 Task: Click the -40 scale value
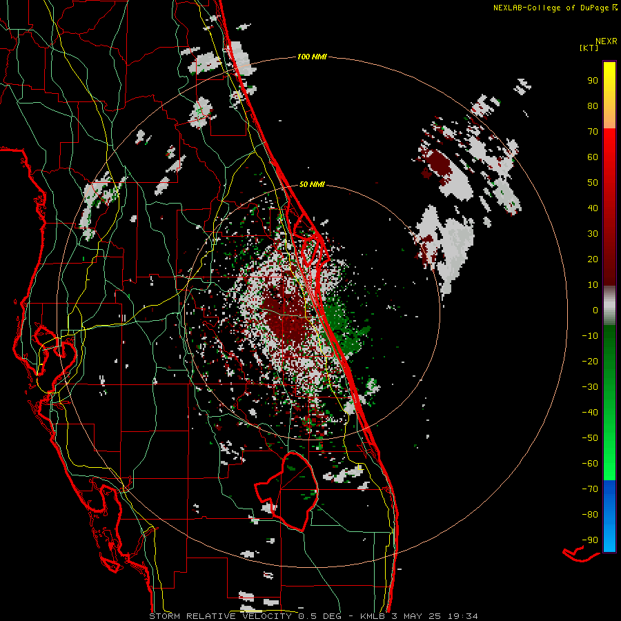(x=590, y=413)
